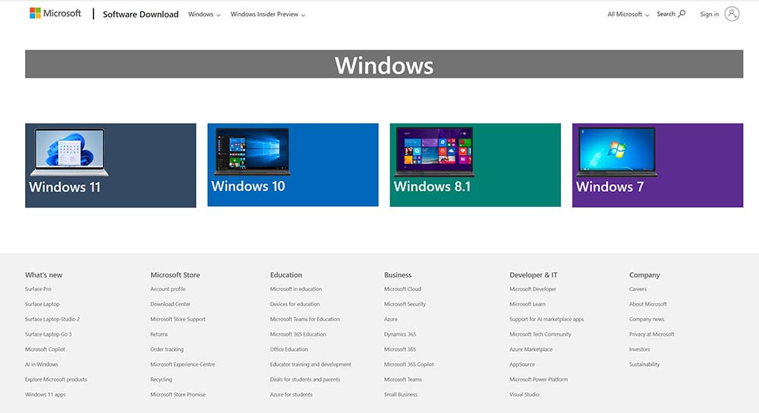This screenshot has height=413, width=759.
Task: Open Microsoft in education link
Action: [x=296, y=289]
